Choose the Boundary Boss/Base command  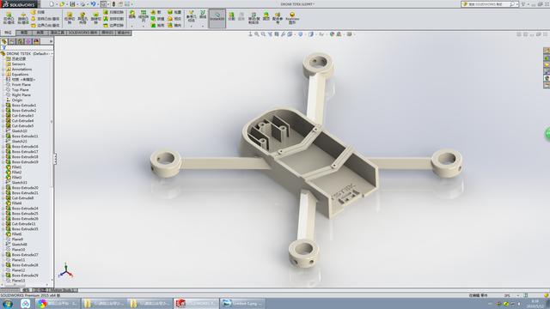(x=46, y=26)
